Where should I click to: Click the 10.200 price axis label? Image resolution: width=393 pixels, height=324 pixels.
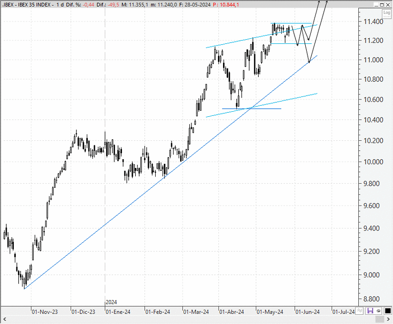click(x=374, y=141)
